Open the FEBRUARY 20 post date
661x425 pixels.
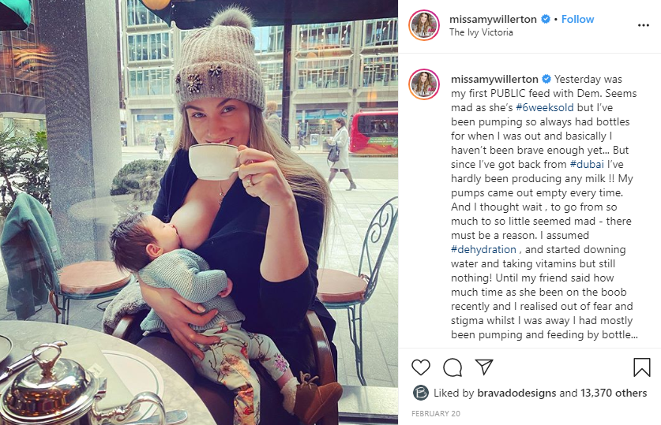coord(436,414)
